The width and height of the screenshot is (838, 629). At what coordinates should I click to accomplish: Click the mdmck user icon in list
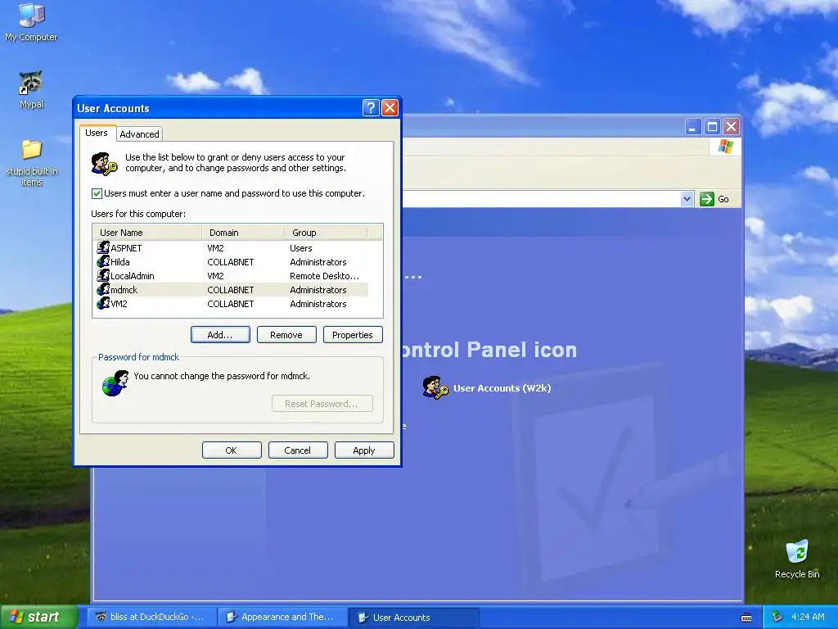point(103,289)
